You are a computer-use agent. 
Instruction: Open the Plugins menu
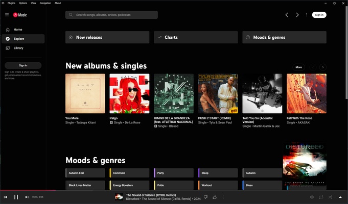11,3
